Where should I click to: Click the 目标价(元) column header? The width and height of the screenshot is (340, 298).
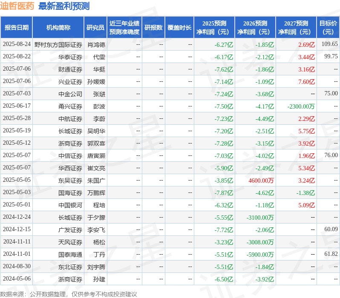(x=328, y=28)
